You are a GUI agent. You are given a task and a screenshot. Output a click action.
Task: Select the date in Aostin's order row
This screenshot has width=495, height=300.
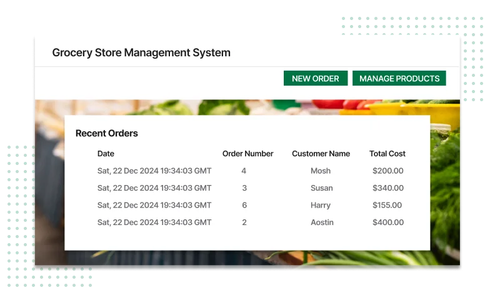[154, 222]
